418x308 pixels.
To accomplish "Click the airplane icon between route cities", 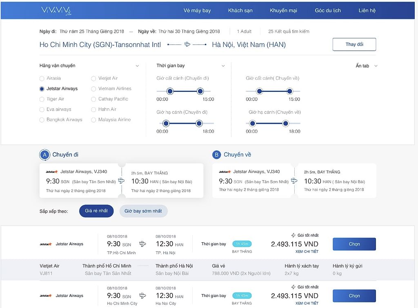I will [187, 44].
